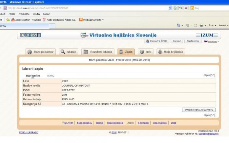Click the printer icon in toolbar
229x143 pixels.
(201, 26)
